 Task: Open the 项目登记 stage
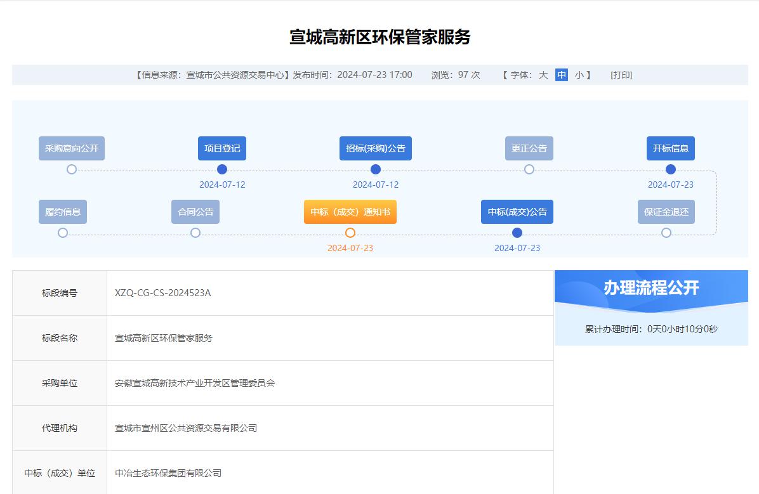click(x=222, y=148)
